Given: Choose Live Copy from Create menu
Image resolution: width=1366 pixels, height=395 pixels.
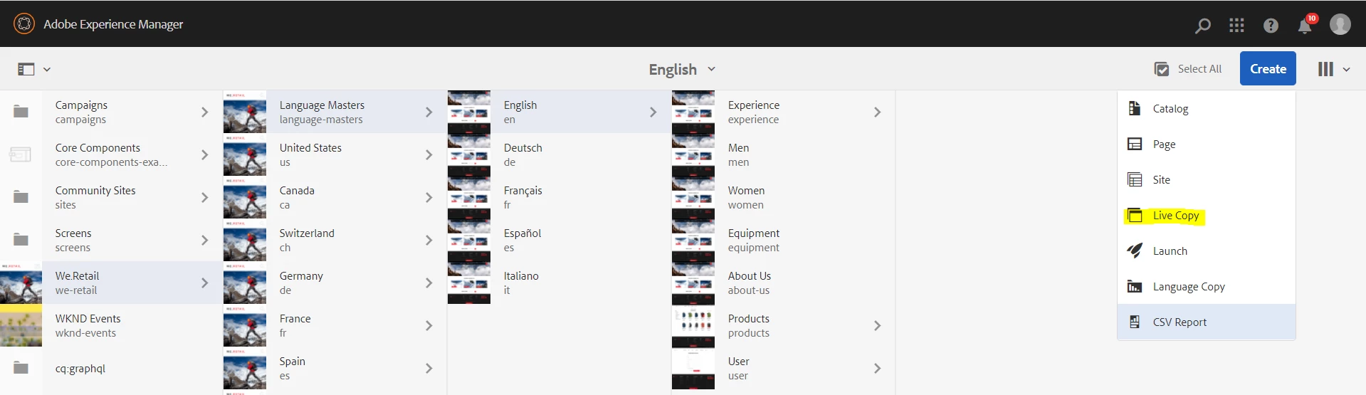Looking at the screenshot, I should (x=1207, y=215).
